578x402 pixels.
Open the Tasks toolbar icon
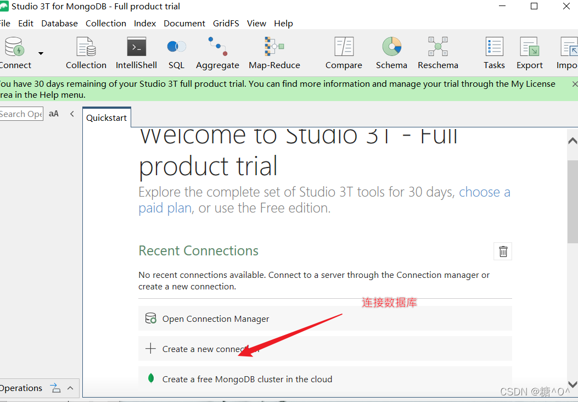(494, 53)
